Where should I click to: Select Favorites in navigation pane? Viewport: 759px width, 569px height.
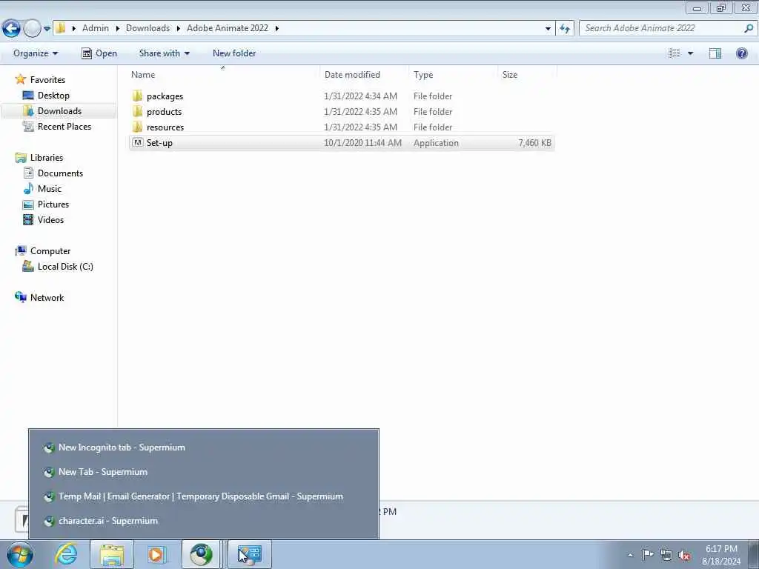(x=47, y=80)
